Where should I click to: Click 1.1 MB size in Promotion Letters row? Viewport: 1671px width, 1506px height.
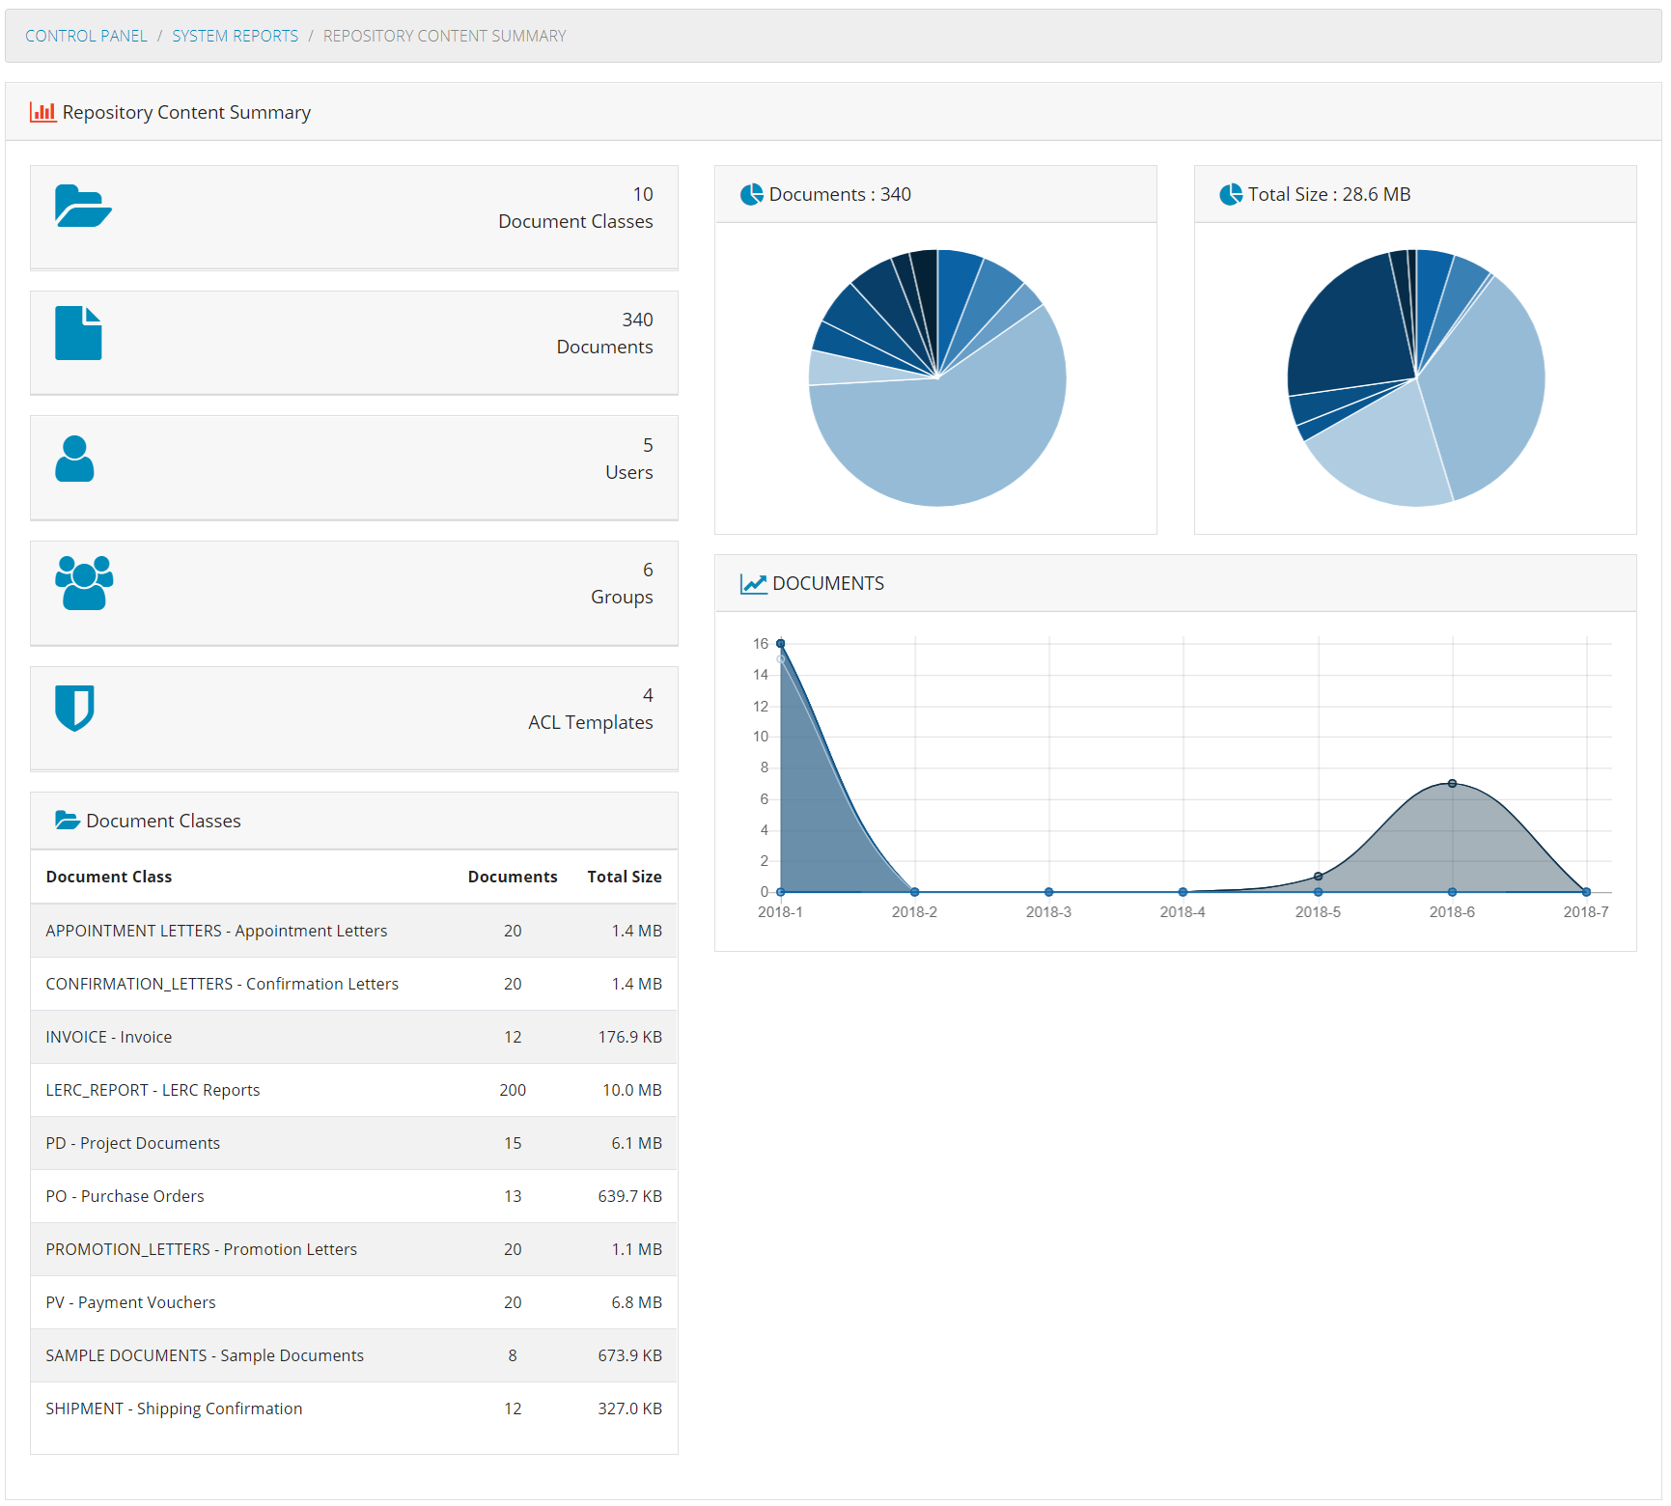coord(636,1249)
